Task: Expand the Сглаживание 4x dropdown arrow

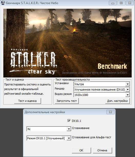Action: (x=69, y=129)
